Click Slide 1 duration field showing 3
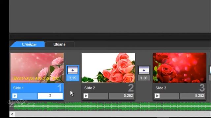Image resolution: width=211 pixels, height=118 pixels. (x=50, y=96)
